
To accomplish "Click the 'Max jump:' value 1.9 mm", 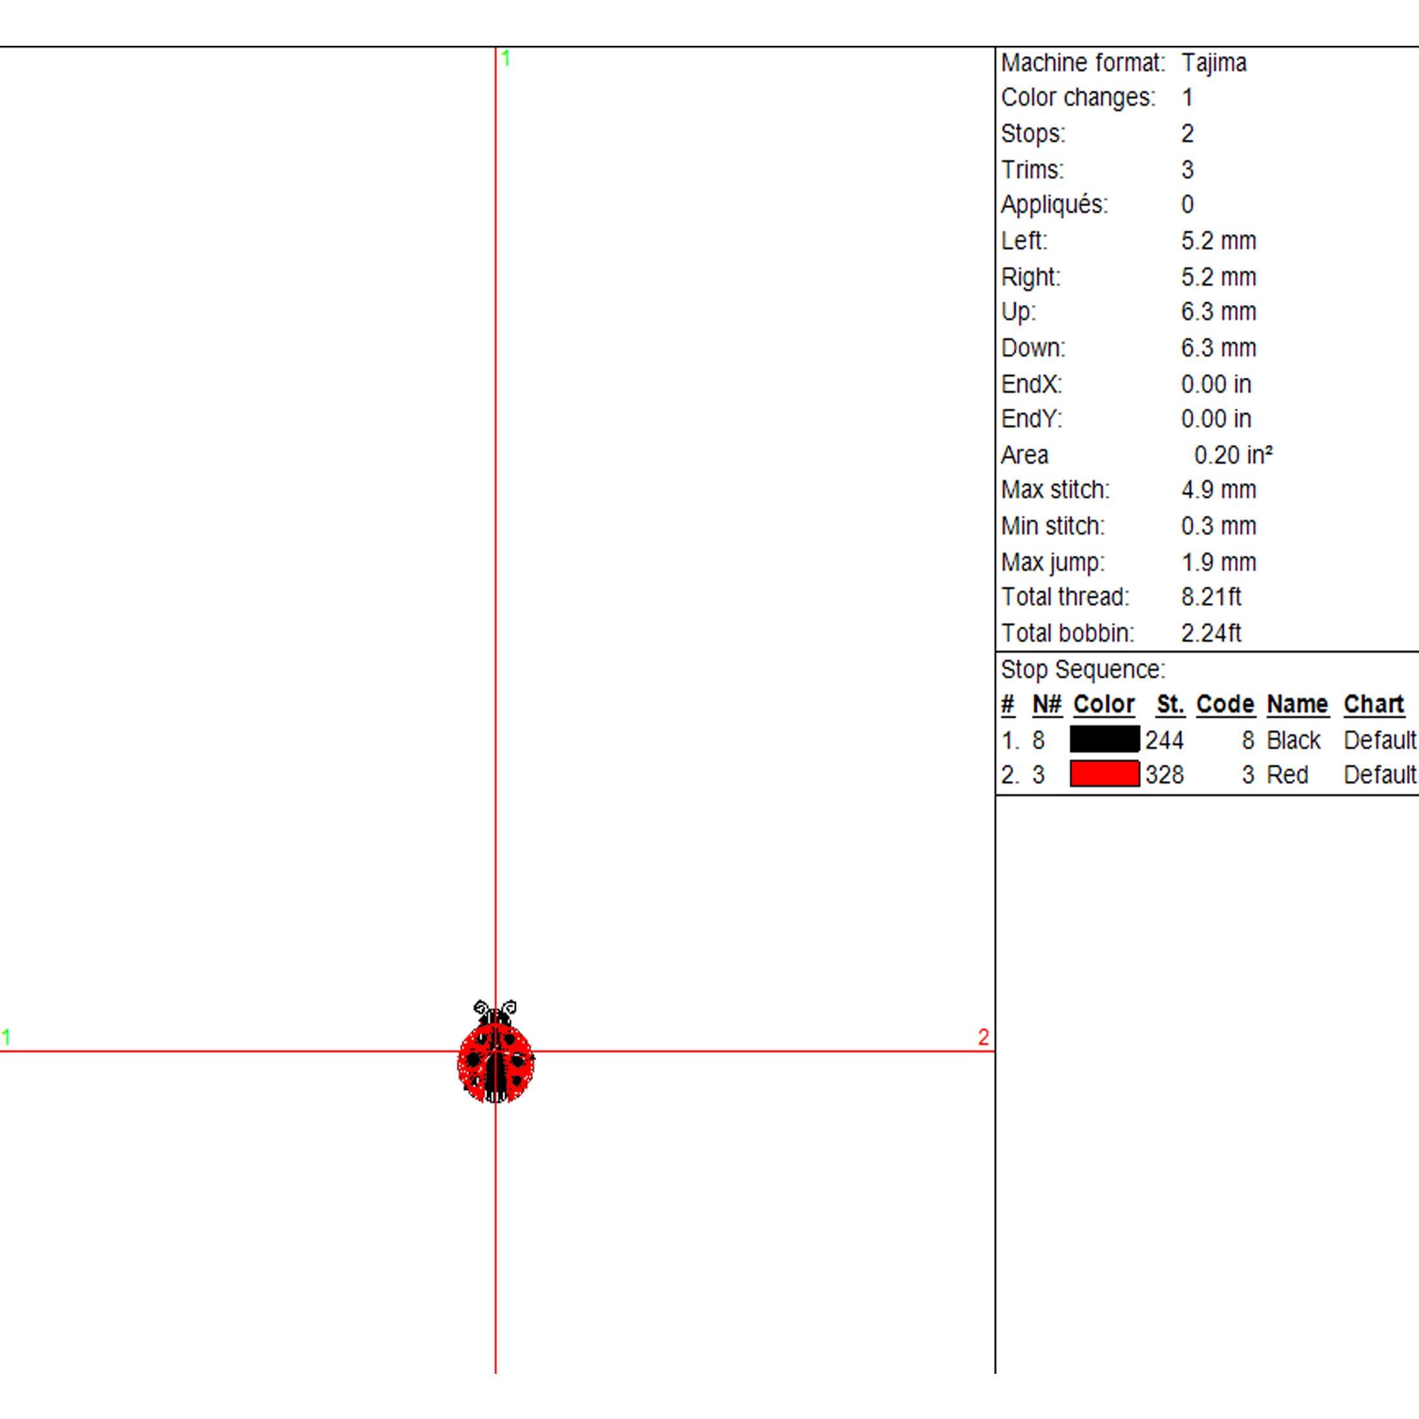I will (1218, 562).
